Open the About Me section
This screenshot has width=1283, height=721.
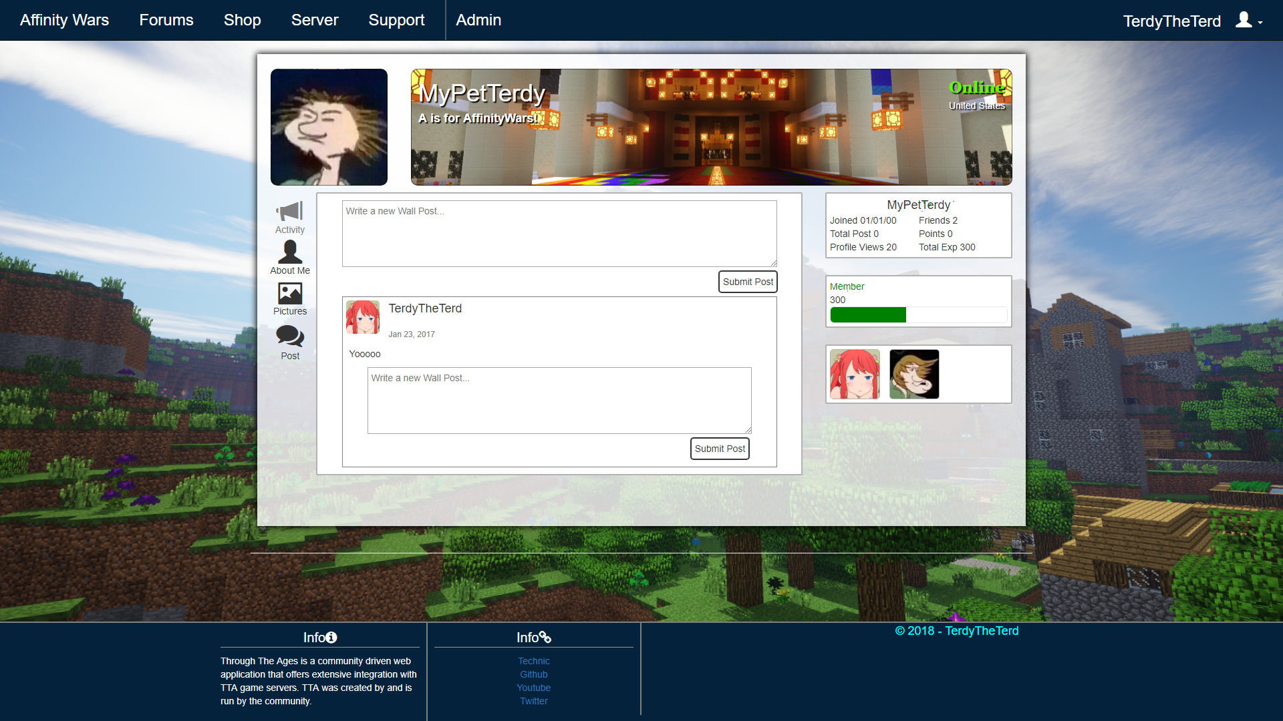pos(289,254)
